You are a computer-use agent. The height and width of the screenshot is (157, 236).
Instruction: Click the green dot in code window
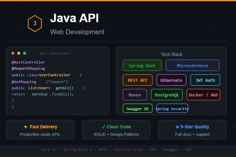[x=24, y=53]
